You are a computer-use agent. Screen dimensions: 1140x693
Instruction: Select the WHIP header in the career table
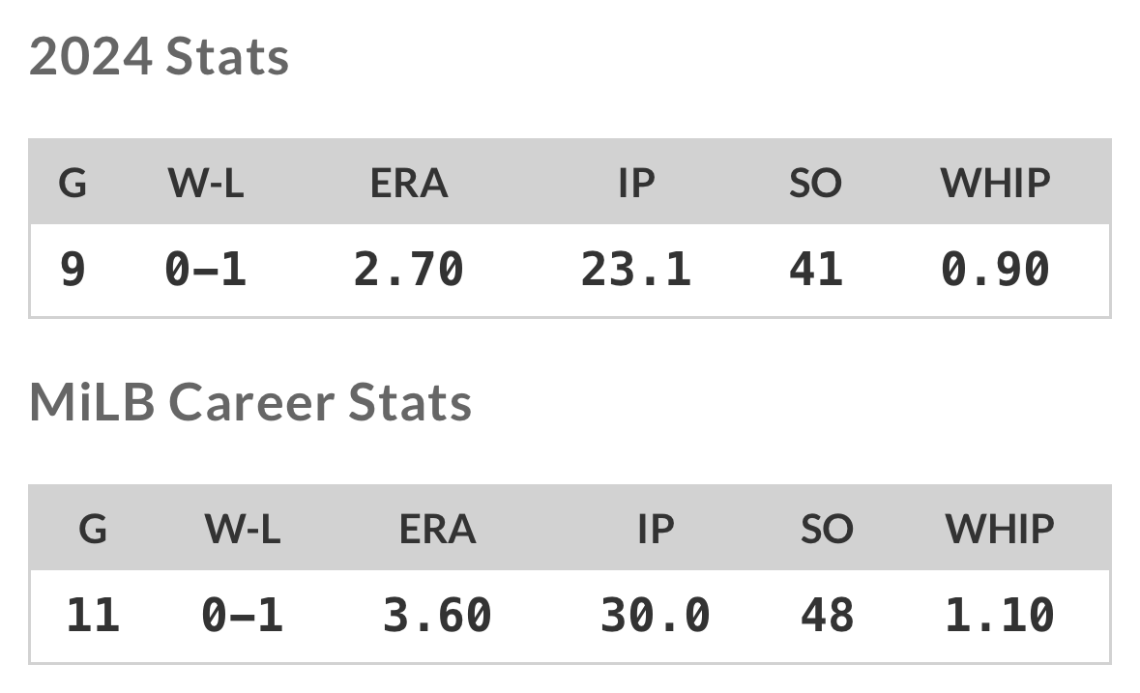tap(1000, 529)
